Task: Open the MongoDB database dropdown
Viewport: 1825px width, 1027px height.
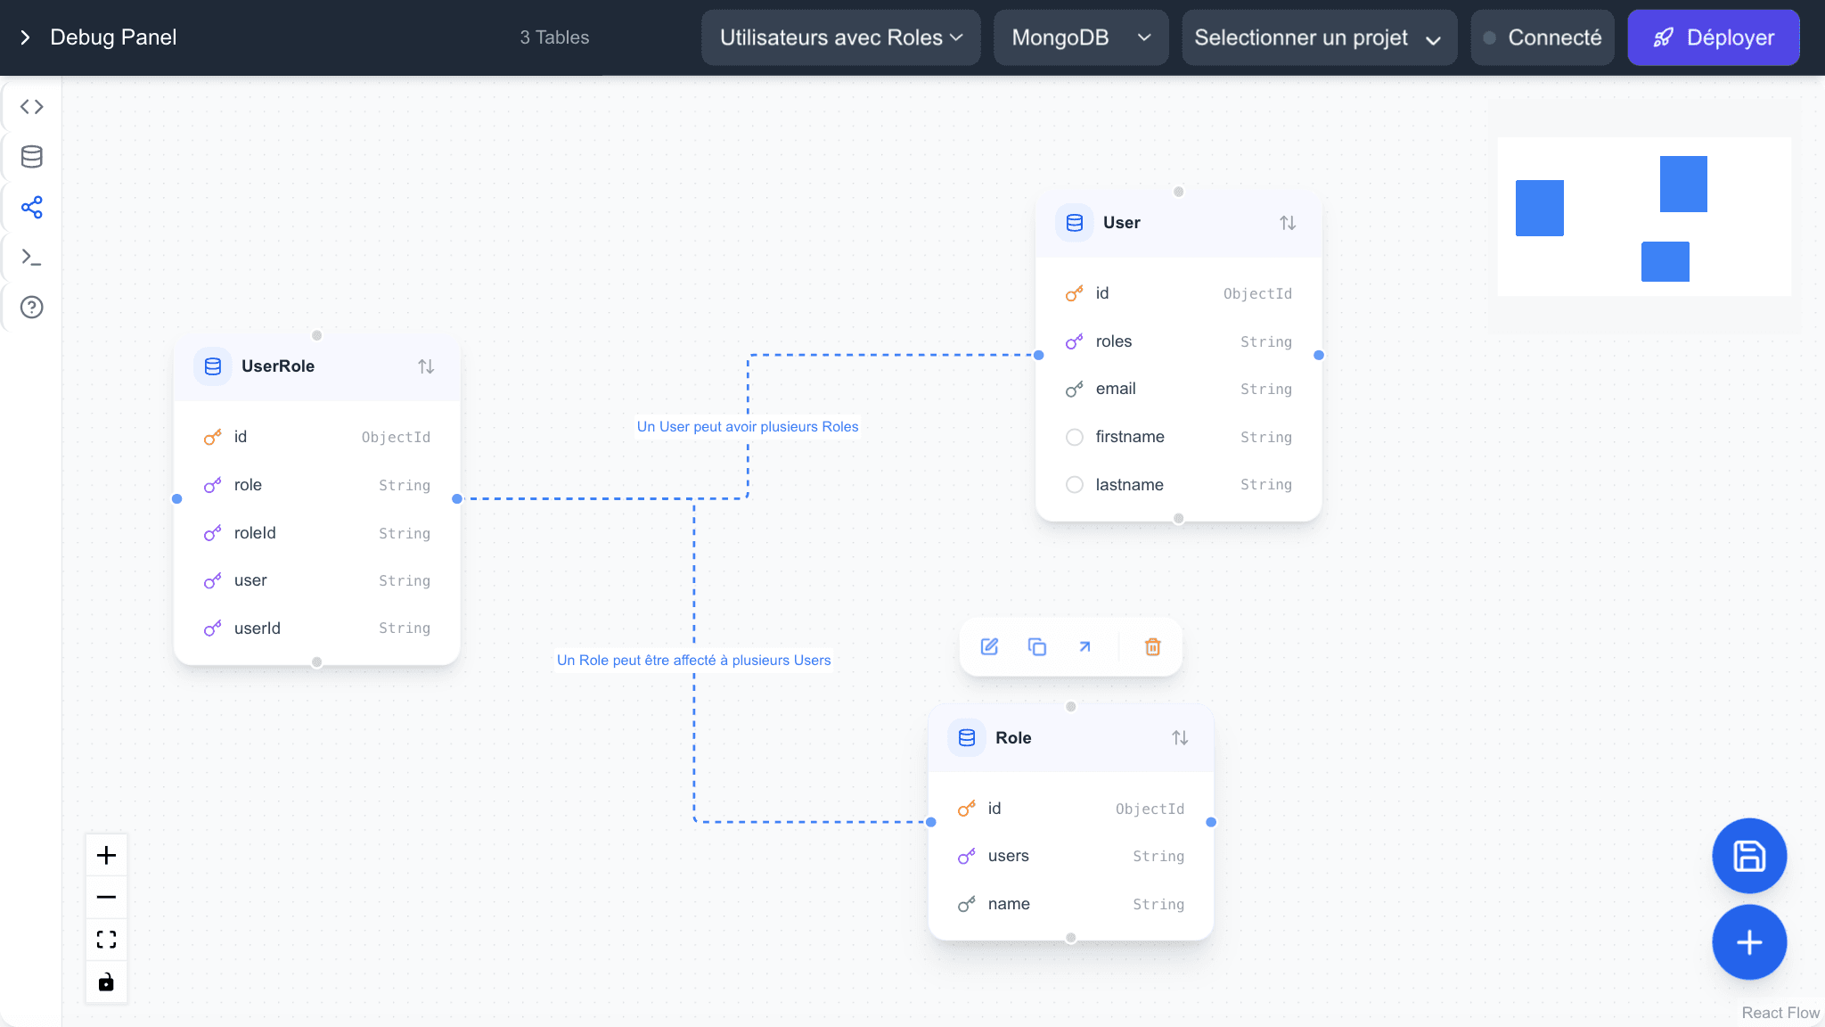Action: (x=1080, y=37)
